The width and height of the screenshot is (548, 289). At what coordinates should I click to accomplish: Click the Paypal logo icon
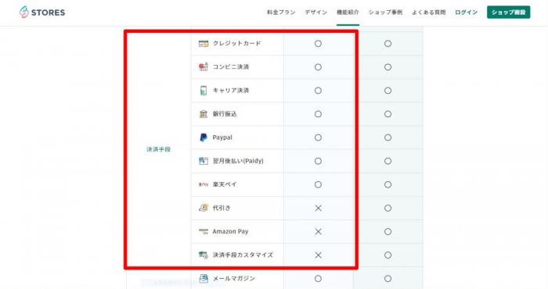204,137
